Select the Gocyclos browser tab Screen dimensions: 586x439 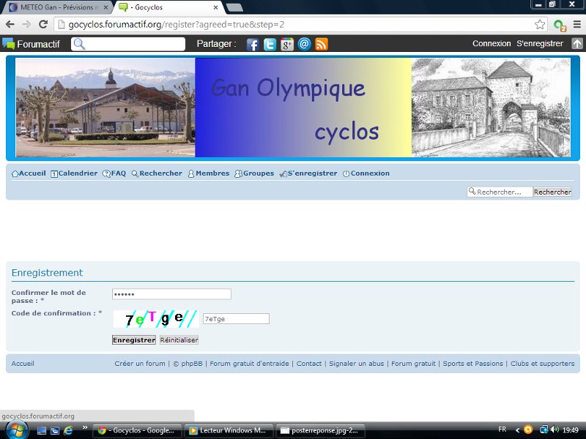point(168,7)
